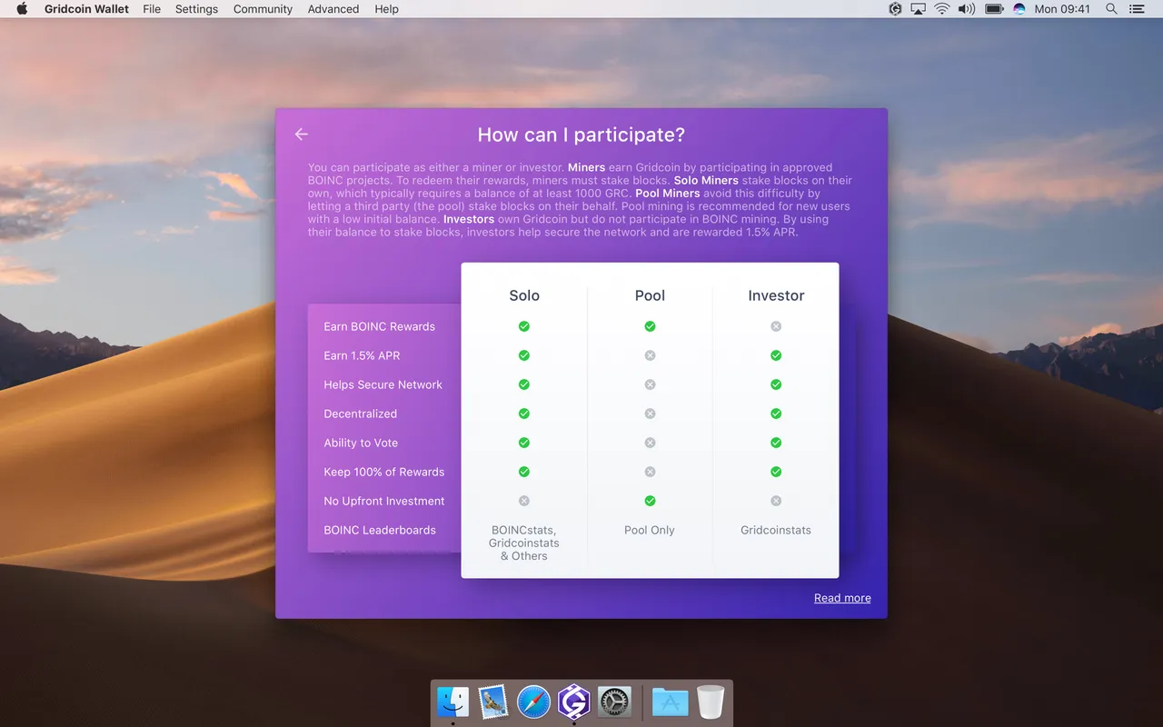Image resolution: width=1163 pixels, height=727 pixels.
Task: Click Pool cross for Ability to Vote
Action: coord(650,443)
